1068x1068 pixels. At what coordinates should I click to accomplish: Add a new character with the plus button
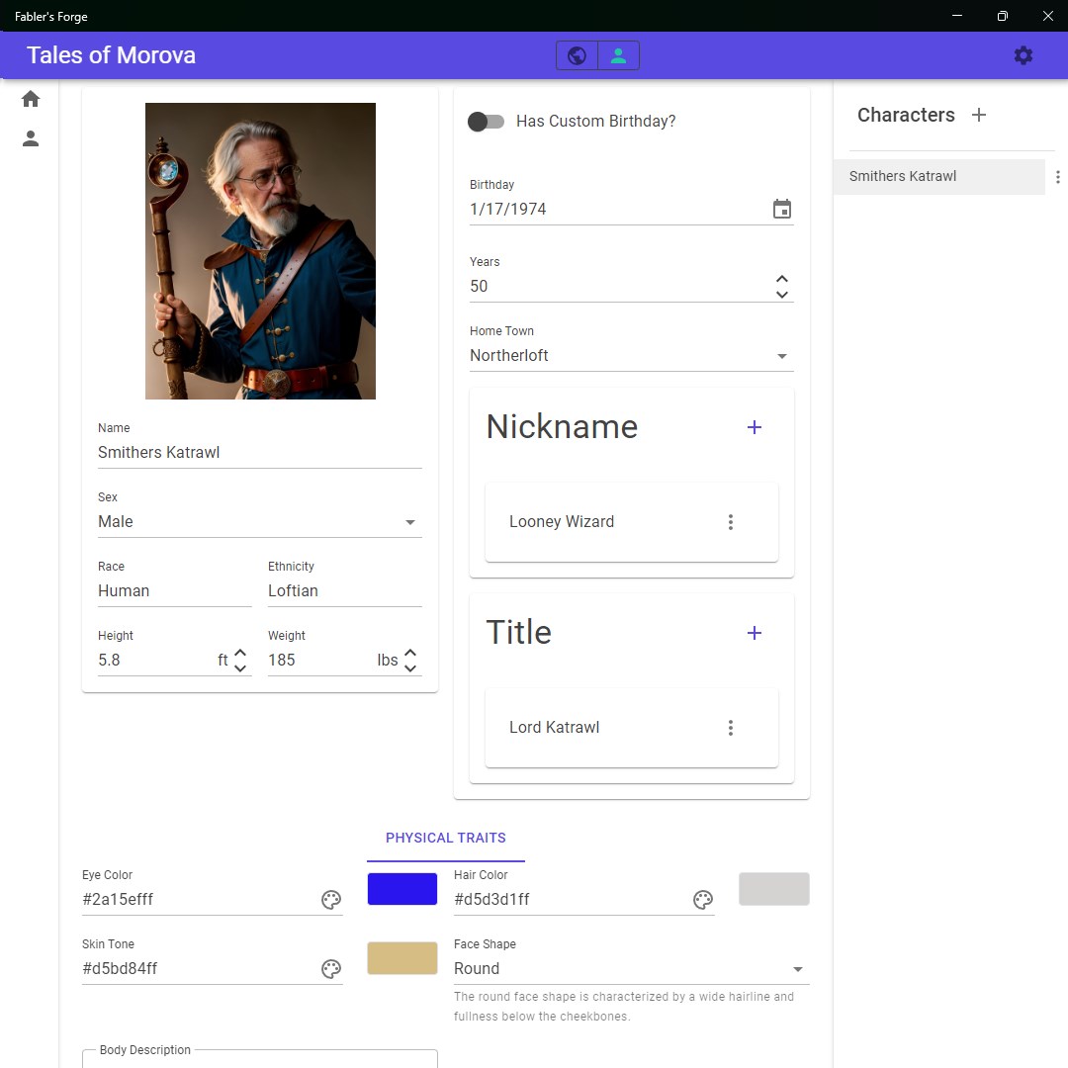(x=978, y=115)
